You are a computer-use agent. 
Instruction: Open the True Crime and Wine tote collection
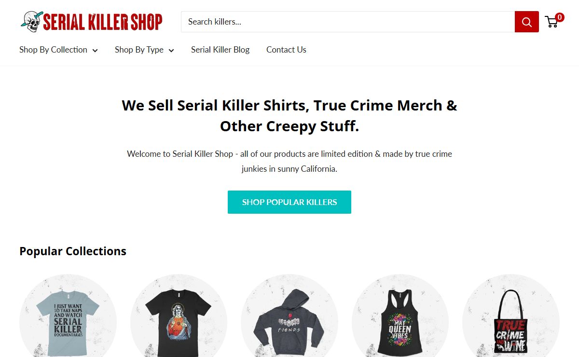pos(511,316)
